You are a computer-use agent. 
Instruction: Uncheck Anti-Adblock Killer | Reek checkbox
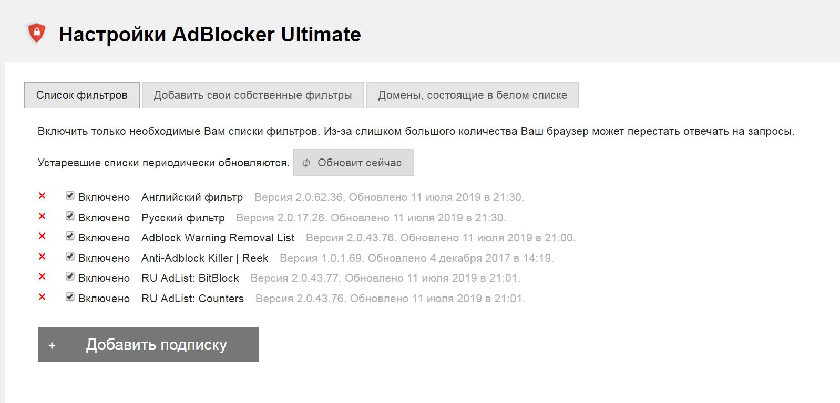click(70, 257)
